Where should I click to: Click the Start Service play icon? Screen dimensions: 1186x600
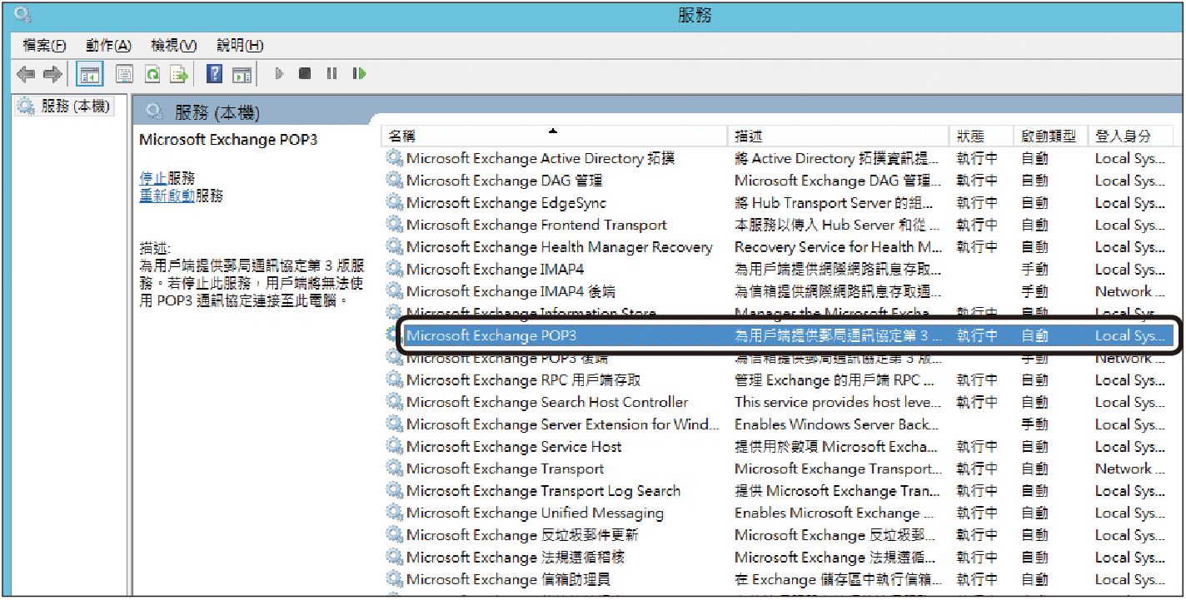279,74
